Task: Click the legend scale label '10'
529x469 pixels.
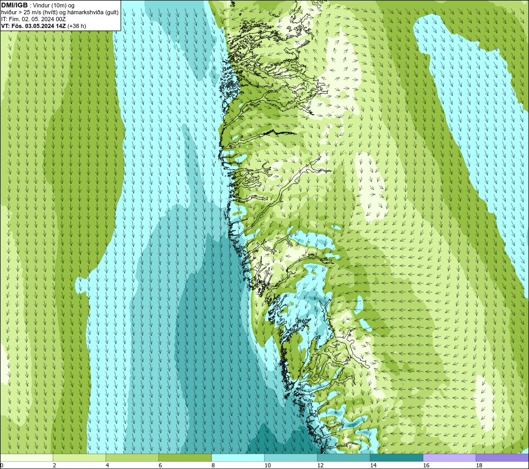Action: click(x=267, y=465)
